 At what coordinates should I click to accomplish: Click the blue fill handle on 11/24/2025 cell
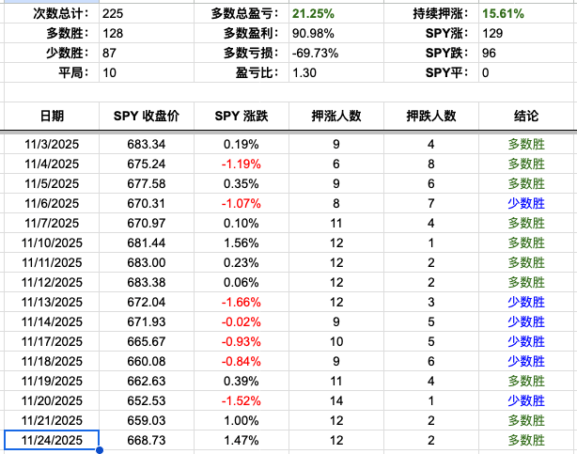tap(100, 450)
